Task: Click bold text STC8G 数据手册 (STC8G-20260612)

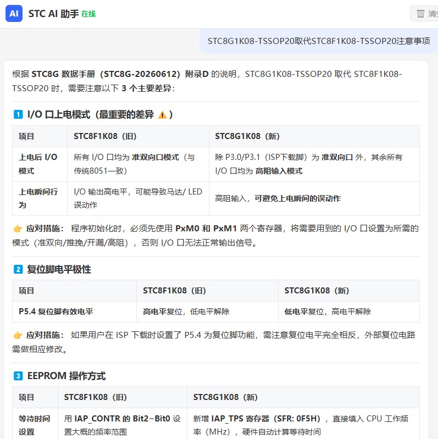Action: click(106, 74)
